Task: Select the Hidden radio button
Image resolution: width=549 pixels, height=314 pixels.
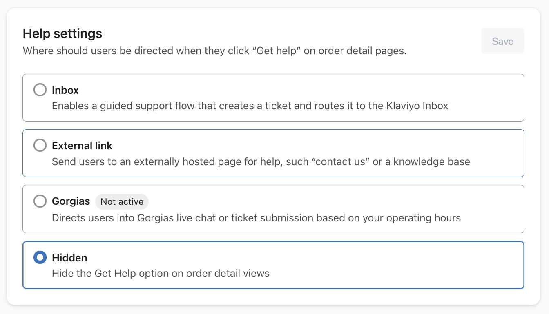Action: click(x=40, y=257)
